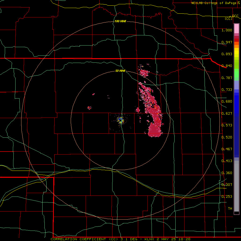Click the multicolored clutter at radar center
Image resolution: width=241 pixels, height=241 pixels.
click(x=120, y=120)
